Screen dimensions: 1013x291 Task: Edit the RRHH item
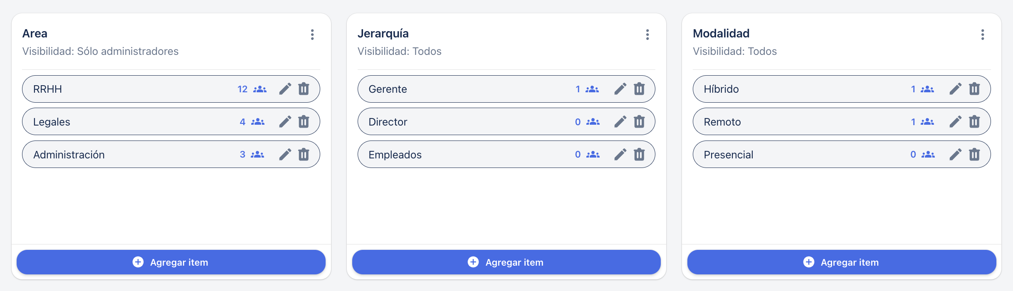(x=285, y=89)
